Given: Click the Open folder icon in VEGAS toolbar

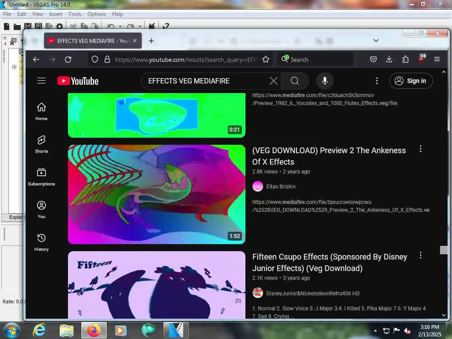Looking at the screenshot, I should (x=17, y=26).
